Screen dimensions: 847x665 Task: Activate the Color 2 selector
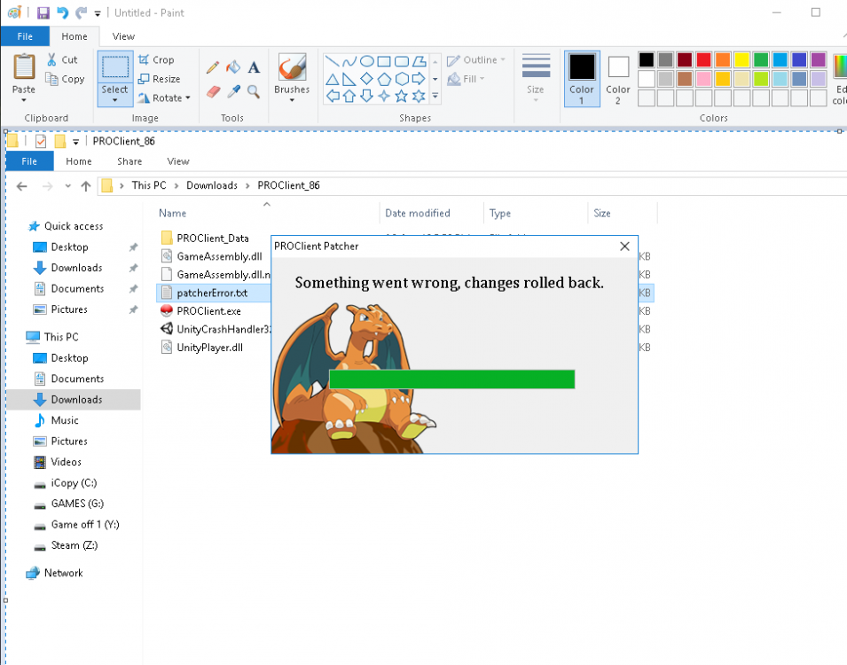(x=618, y=79)
